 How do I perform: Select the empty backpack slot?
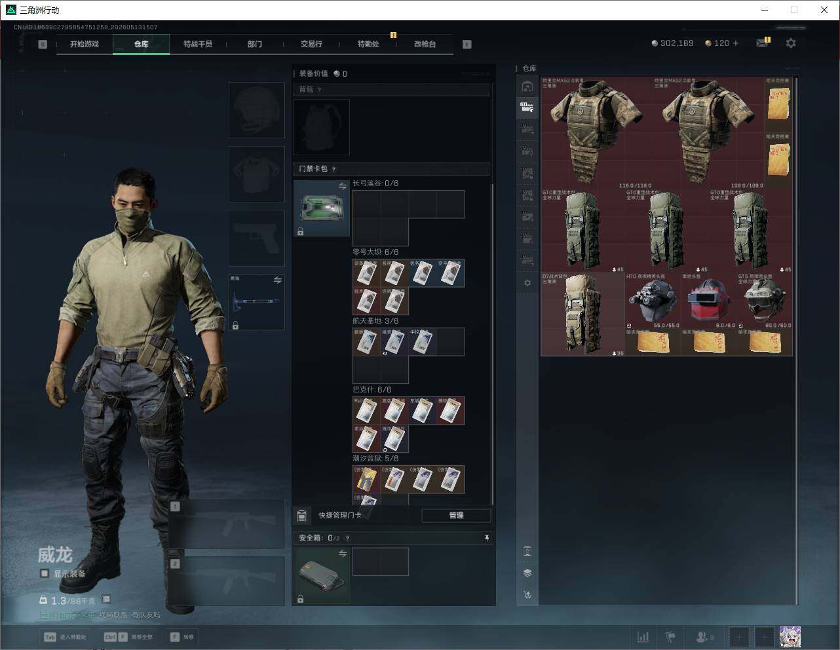tap(322, 127)
